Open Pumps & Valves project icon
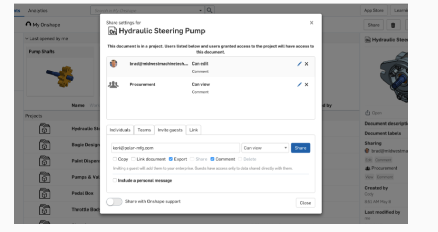The height and width of the screenshot is (232, 438). (x=44, y=177)
